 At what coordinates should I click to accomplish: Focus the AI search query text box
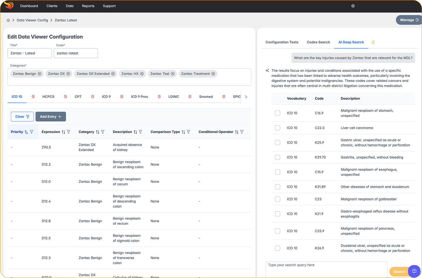pyautogui.click(x=326, y=270)
